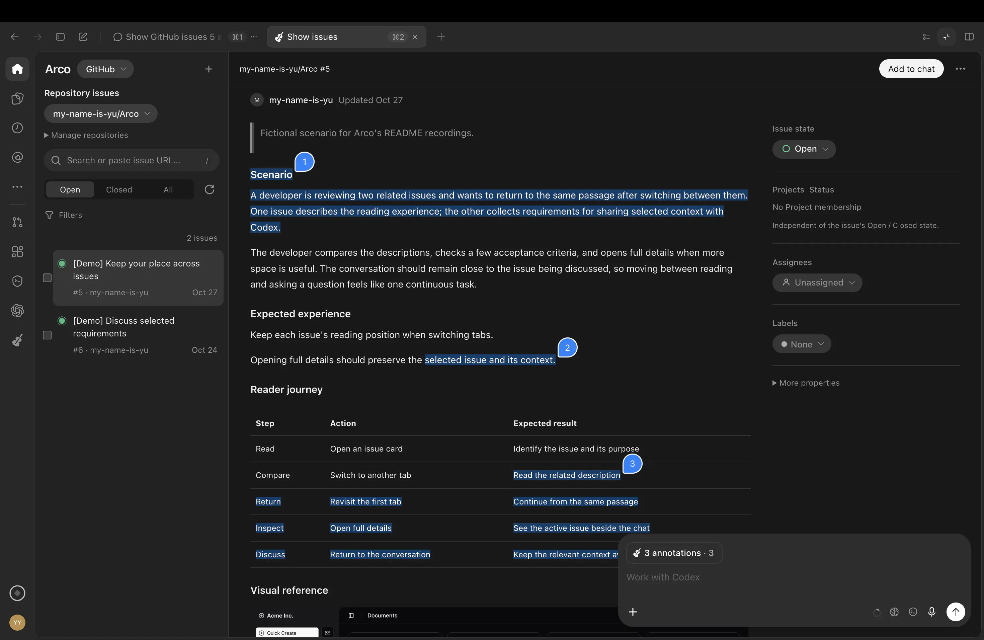Open the Labels None dropdown

[x=801, y=344]
